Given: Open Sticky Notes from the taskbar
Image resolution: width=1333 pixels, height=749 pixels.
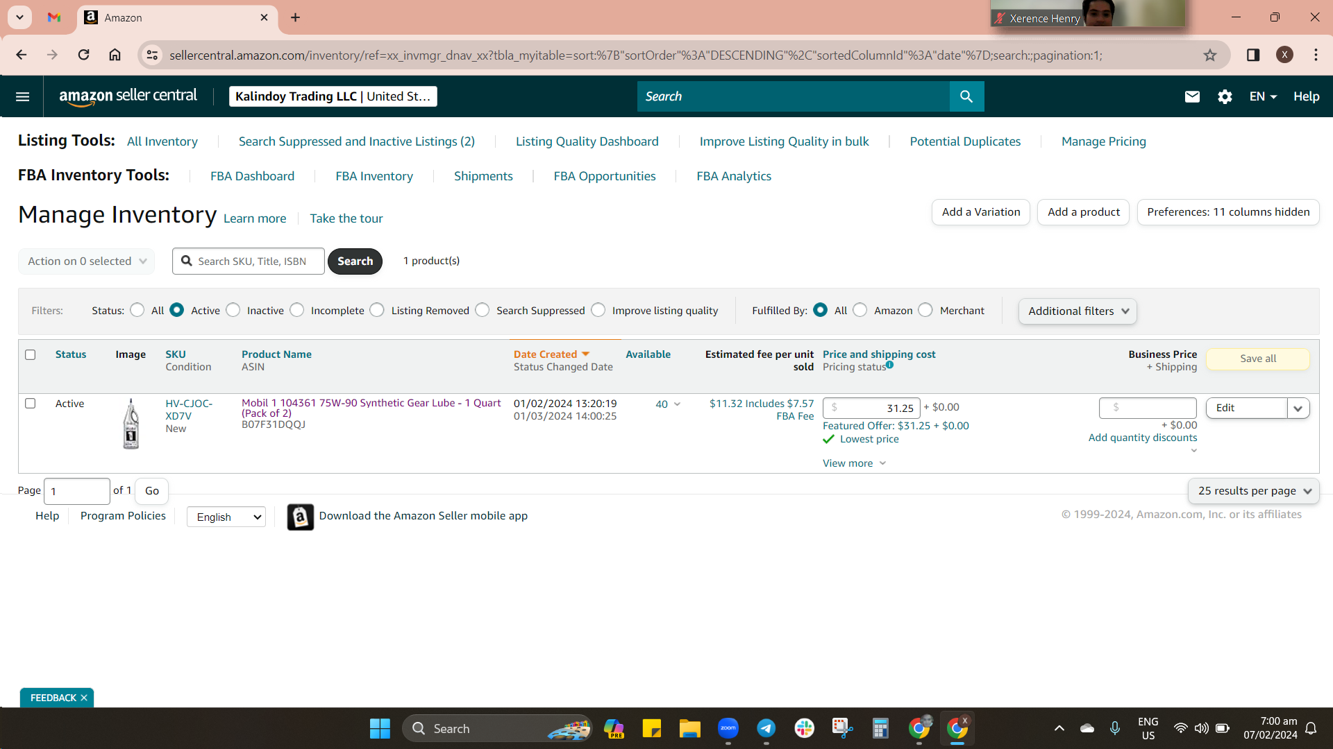Looking at the screenshot, I should (651, 728).
